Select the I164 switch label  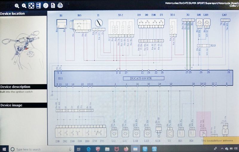click(x=80, y=141)
